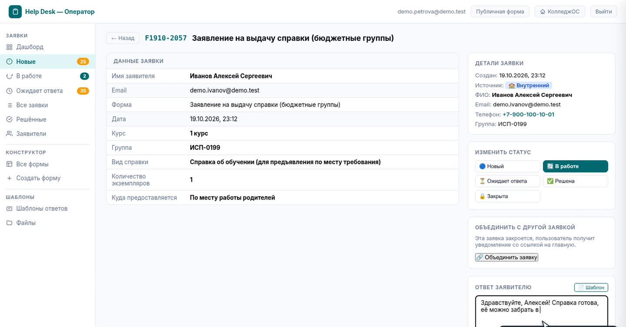This screenshot has height=327, width=626.
Task: Click the 35 badge on Ожидает ответа
Action: (83, 91)
